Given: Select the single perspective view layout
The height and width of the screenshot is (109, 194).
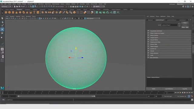Looking at the screenshot, I should point(2,49).
